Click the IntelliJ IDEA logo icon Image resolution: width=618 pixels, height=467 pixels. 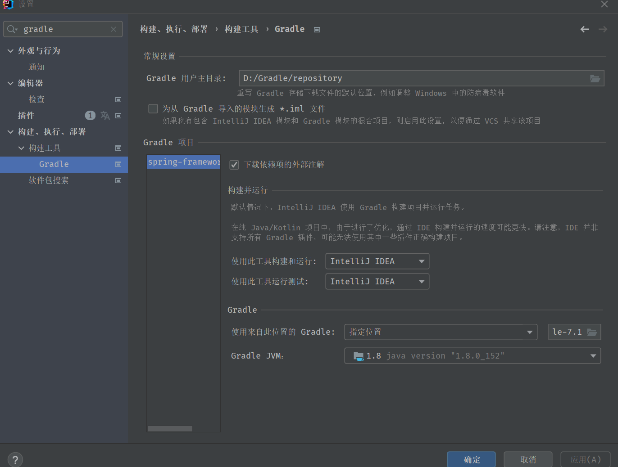click(x=8, y=4)
